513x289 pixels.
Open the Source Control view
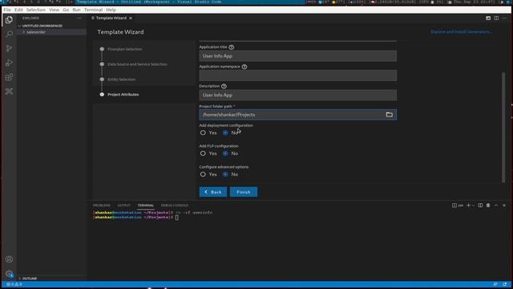(x=9, y=48)
